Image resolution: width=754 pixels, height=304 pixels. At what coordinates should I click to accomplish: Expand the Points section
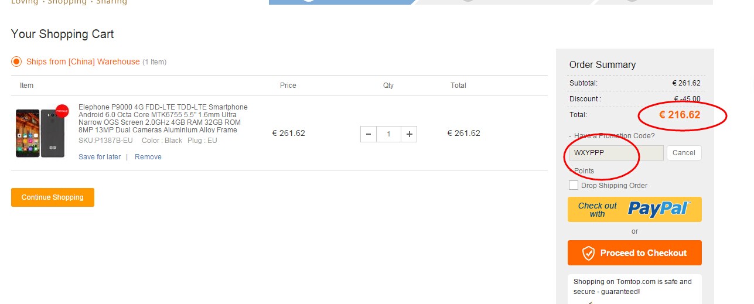(584, 171)
